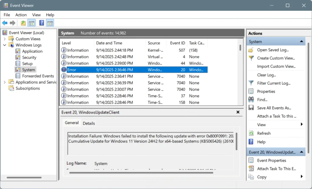312x189 pixels.
Task: Collapse the System section in the Actions pane
Action: tap(301, 41)
